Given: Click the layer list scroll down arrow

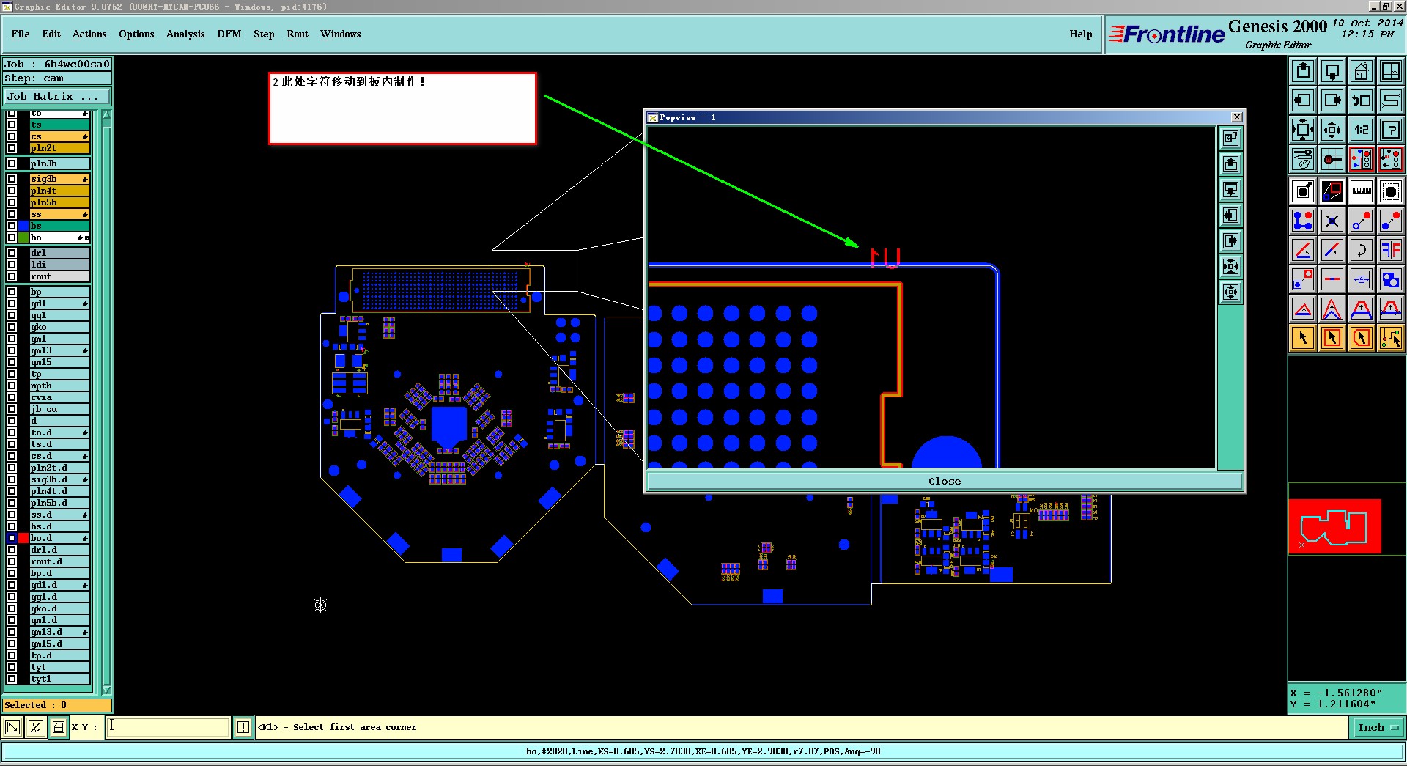Looking at the screenshot, I should [106, 690].
